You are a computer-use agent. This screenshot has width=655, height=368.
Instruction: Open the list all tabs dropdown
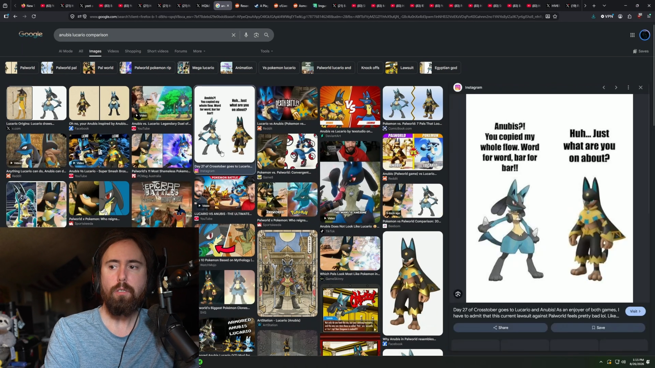pos(604,6)
